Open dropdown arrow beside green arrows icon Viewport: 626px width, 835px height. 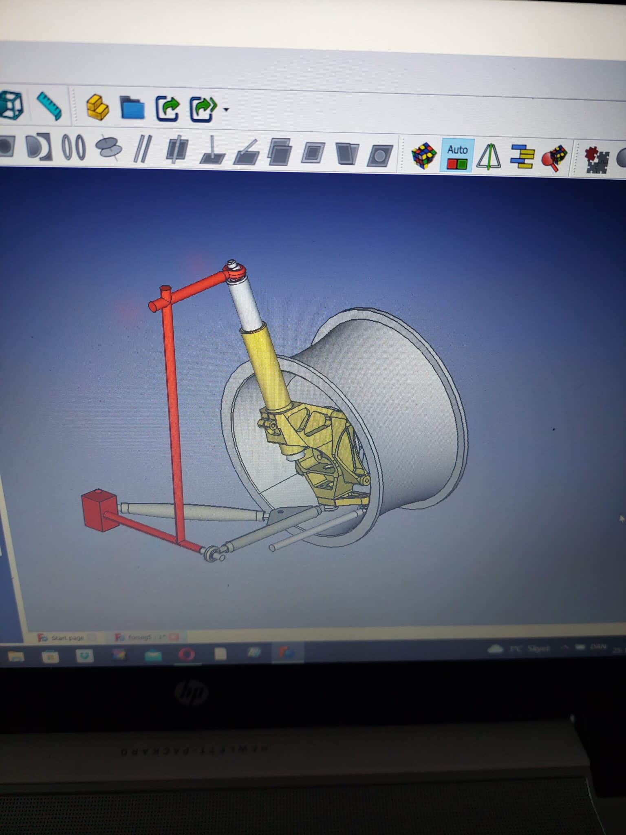226,109
